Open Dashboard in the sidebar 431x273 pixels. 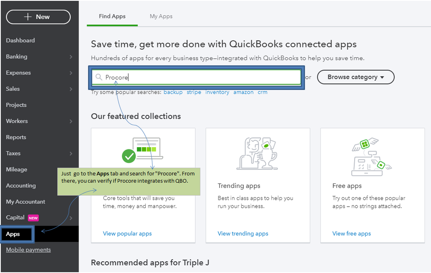pos(20,40)
